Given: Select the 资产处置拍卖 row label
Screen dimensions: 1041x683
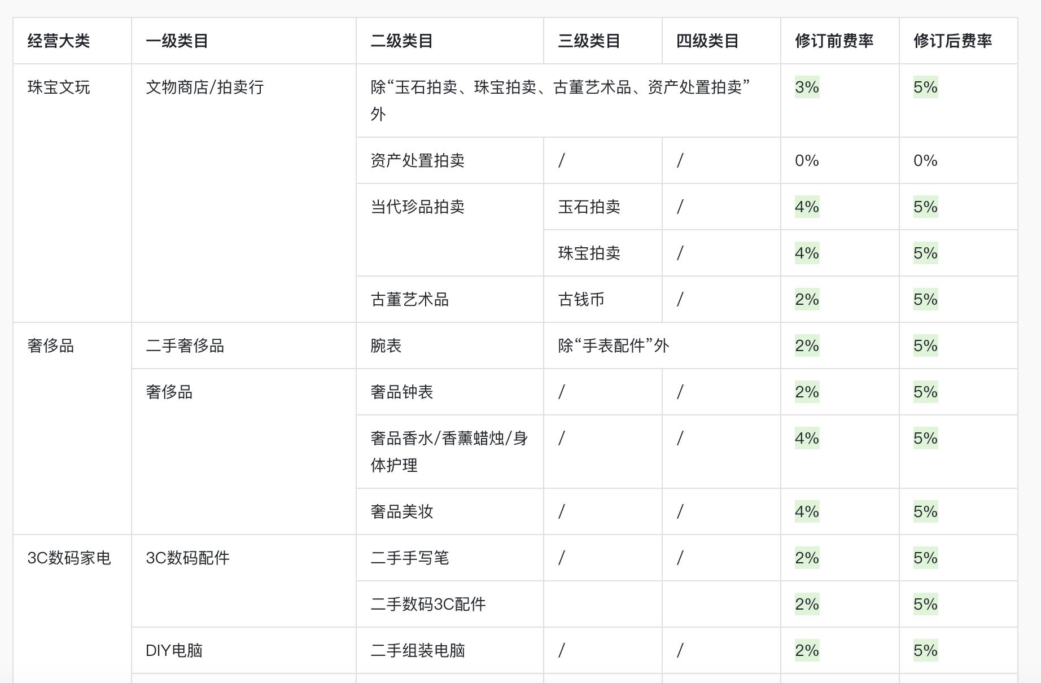Looking at the screenshot, I should click(x=418, y=161).
